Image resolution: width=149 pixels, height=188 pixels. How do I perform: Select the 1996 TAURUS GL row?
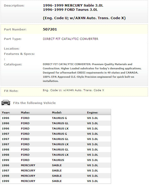point(56,123)
